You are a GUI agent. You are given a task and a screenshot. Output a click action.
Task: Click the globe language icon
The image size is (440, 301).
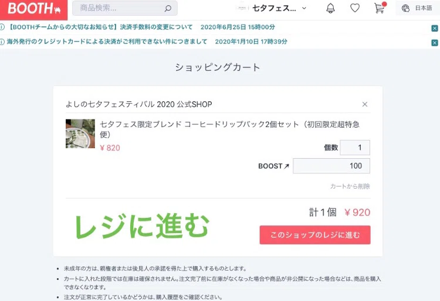pyautogui.click(x=405, y=8)
